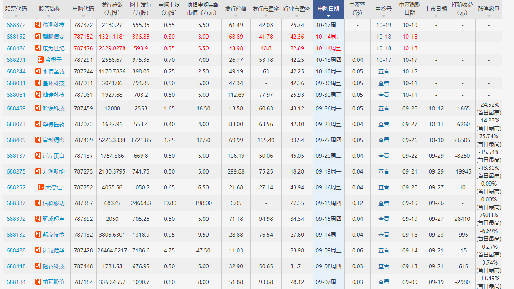
Task: Open stock code link 688426
Action: (16, 48)
